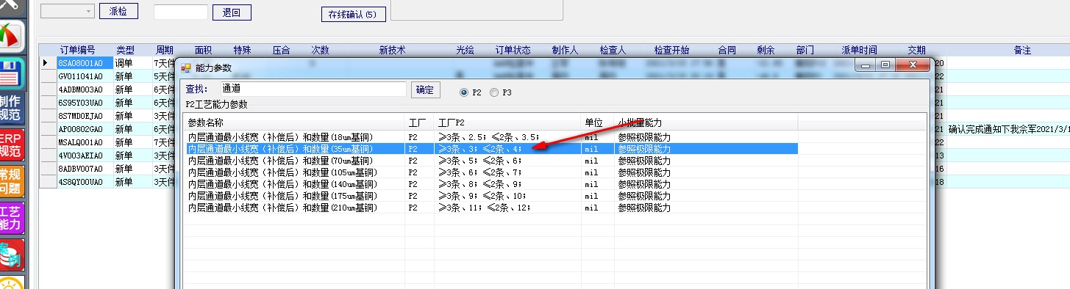Click the remark starting with 确认完成通知下我余军

pyautogui.click(x=1008, y=129)
